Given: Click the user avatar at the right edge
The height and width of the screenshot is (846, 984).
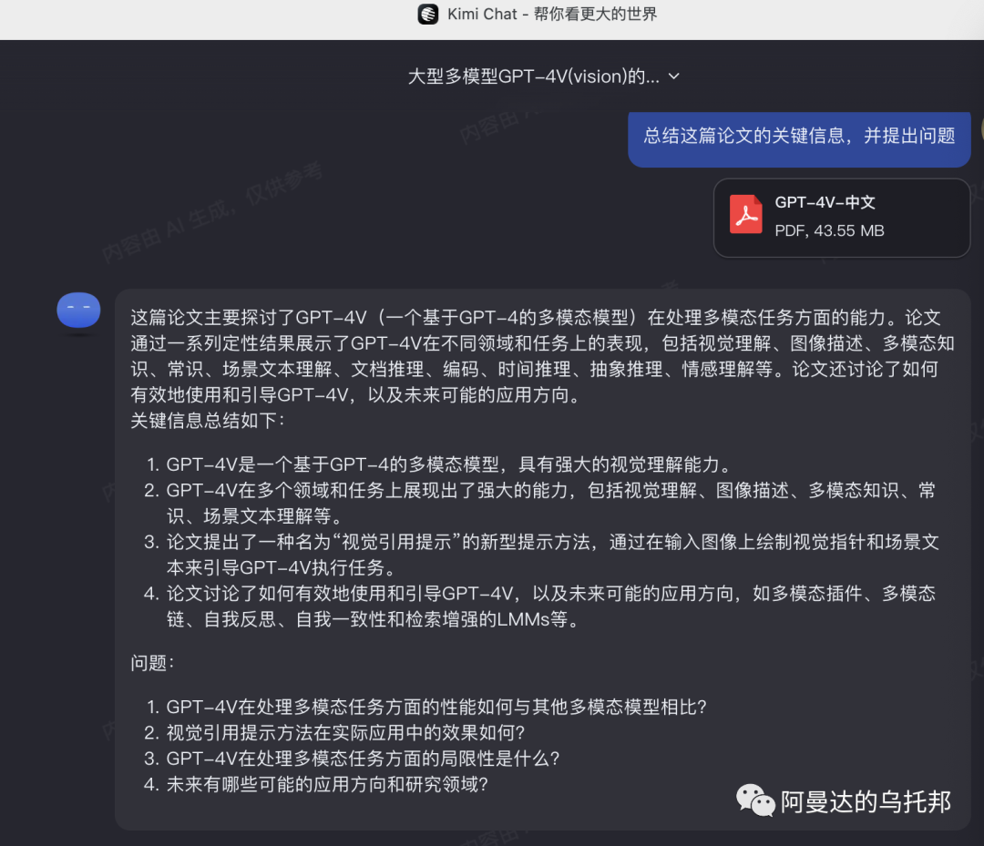Looking at the screenshot, I should (x=980, y=128).
